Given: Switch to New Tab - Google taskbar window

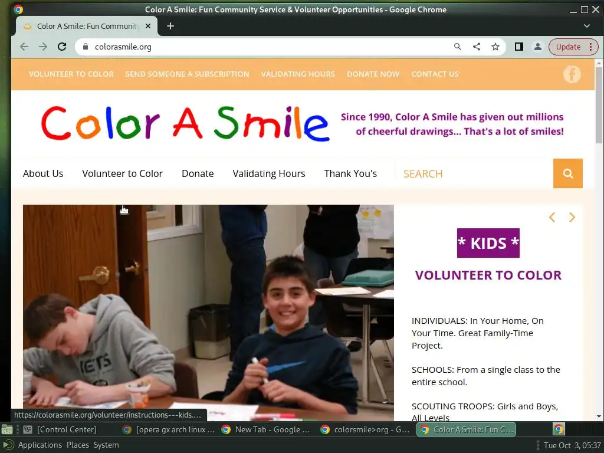Looking at the screenshot, I should click(267, 429).
